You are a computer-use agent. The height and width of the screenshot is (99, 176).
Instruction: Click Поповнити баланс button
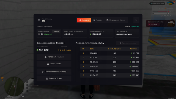point(54,57)
